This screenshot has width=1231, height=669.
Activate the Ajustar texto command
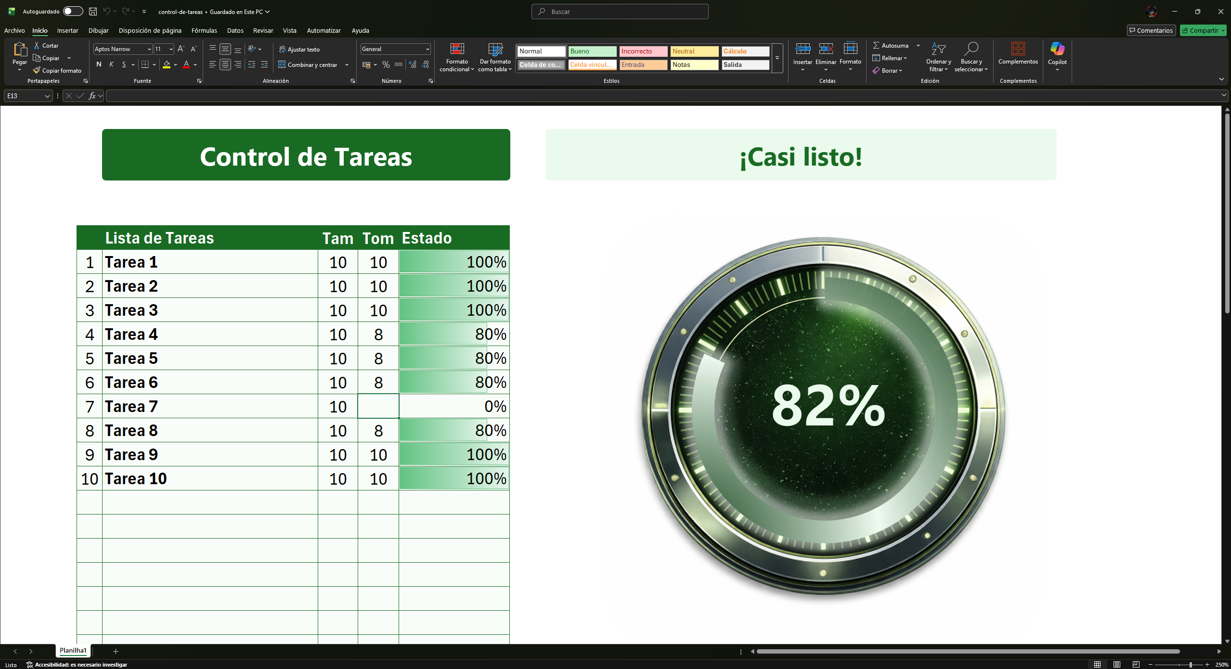pos(300,49)
